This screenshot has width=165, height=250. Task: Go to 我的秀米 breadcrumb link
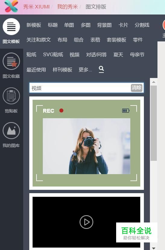pos(67,7)
